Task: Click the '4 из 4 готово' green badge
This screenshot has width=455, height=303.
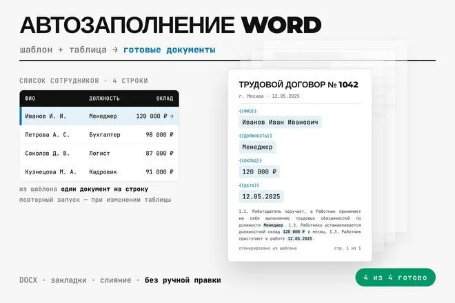Action: pos(395,278)
